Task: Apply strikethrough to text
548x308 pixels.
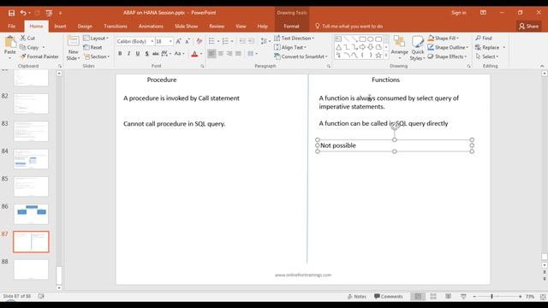Action: (156, 53)
